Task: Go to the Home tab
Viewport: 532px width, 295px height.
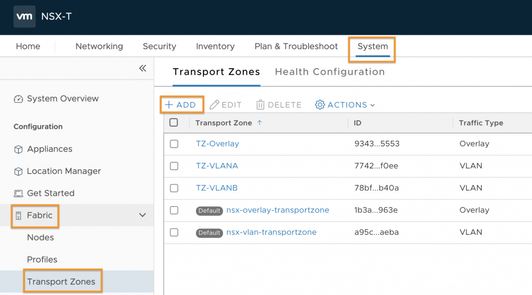Action: coord(28,46)
